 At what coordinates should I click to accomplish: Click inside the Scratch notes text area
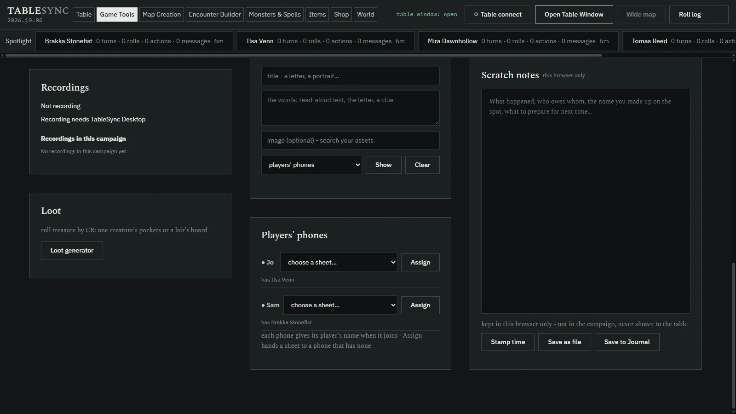click(x=586, y=201)
